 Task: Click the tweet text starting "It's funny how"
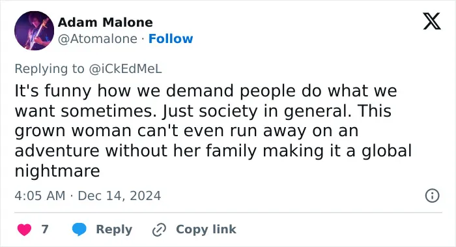point(213,130)
